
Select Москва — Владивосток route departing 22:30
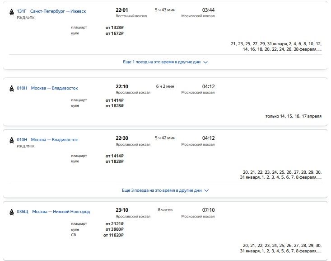pos(54,140)
